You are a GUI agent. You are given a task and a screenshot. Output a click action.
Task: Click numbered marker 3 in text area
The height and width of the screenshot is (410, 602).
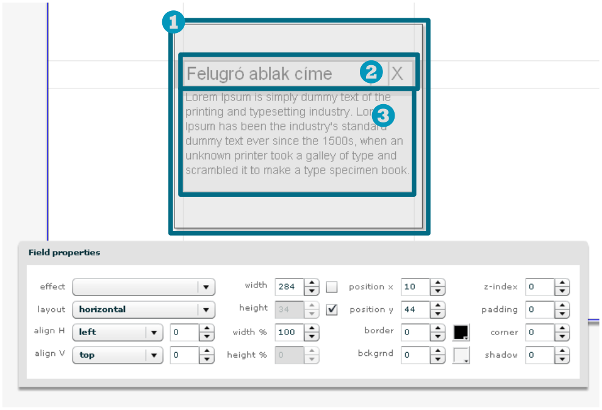point(384,115)
